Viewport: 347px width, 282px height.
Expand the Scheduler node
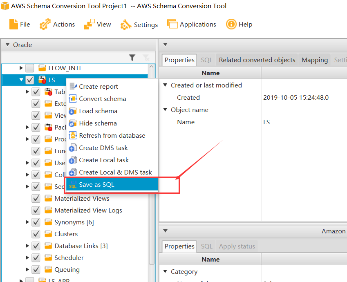pyautogui.click(x=27, y=257)
